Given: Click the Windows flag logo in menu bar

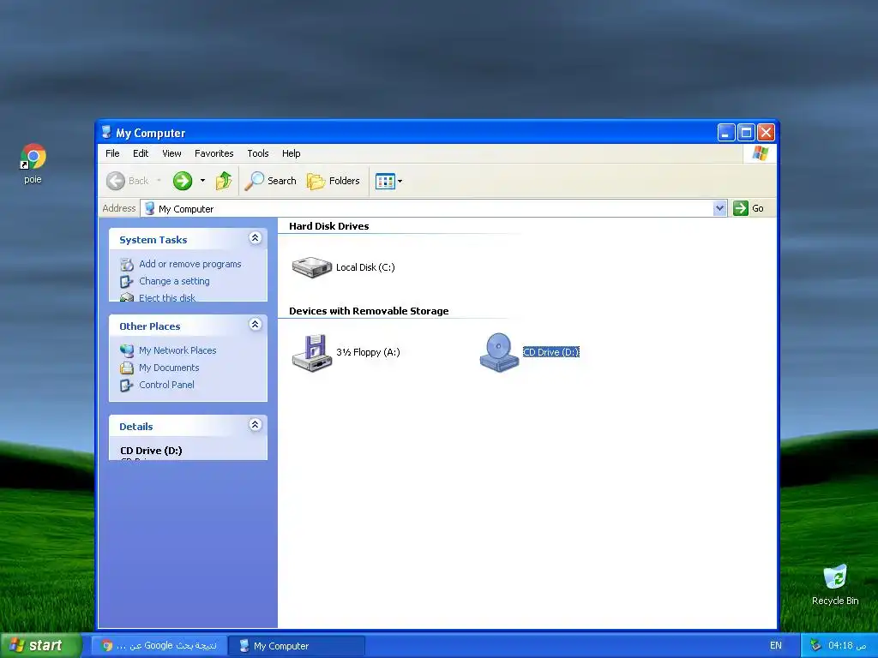Looking at the screenshot, I should (x=761, y=153).
